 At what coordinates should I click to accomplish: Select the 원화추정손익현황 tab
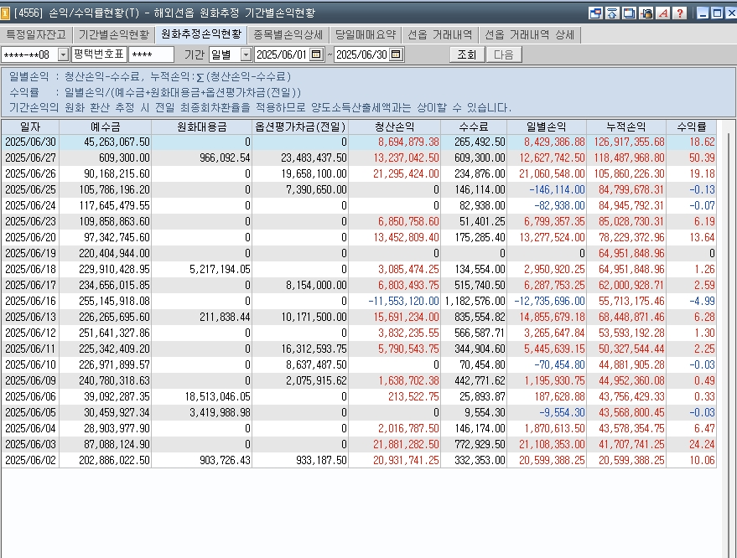click(x=201, y=34)
